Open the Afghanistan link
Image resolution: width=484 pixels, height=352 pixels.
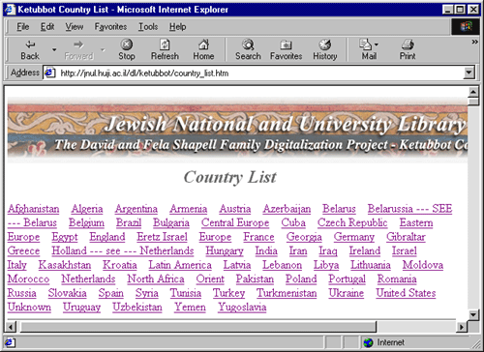33,209
